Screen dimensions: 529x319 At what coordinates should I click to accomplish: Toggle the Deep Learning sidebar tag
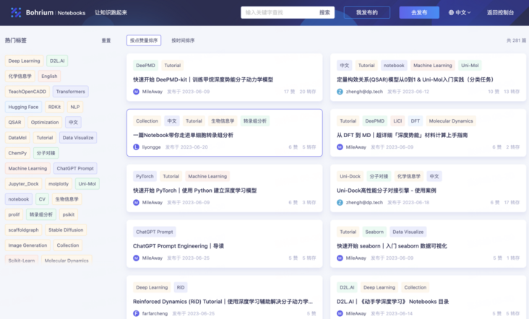pos(24,61)
